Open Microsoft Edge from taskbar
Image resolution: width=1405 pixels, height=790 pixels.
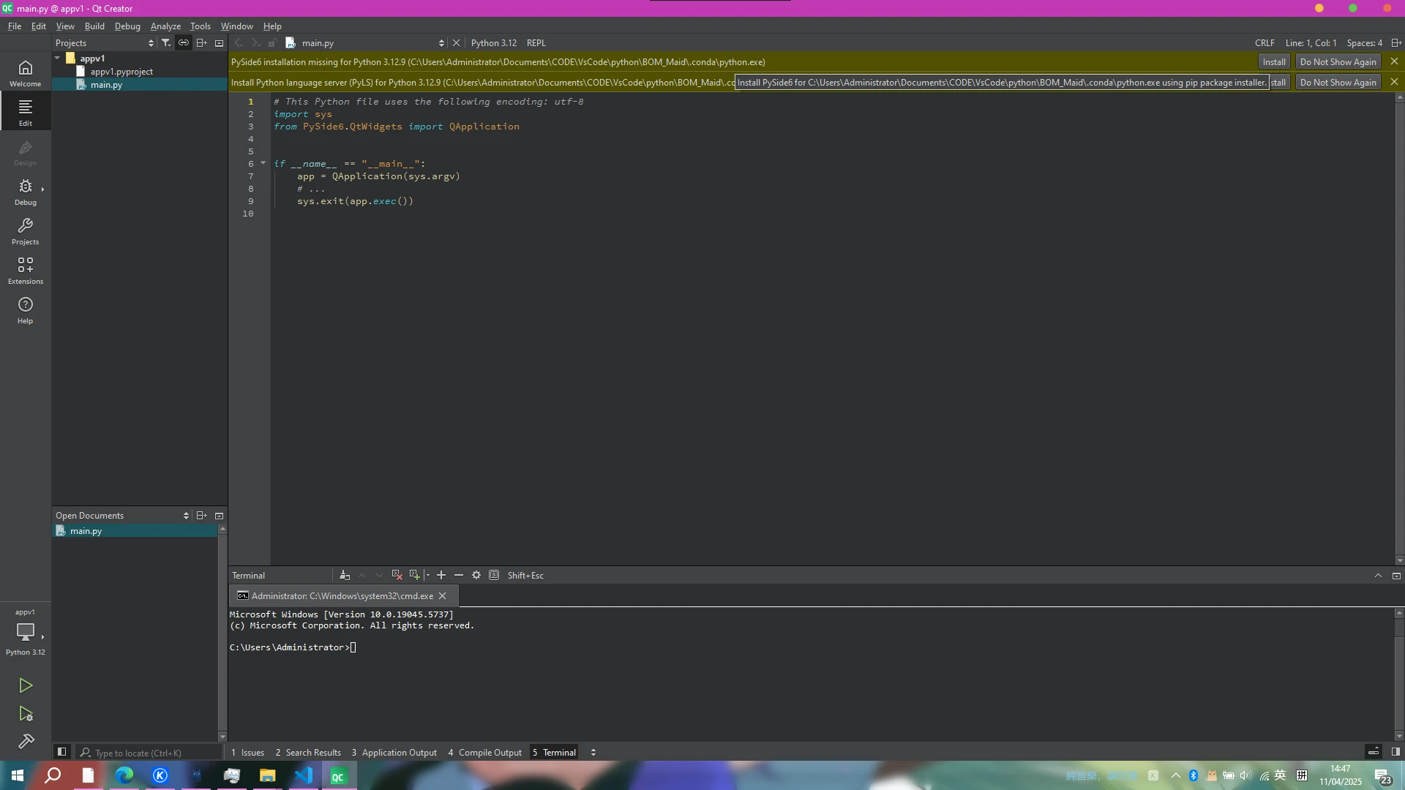pos(124,775)
